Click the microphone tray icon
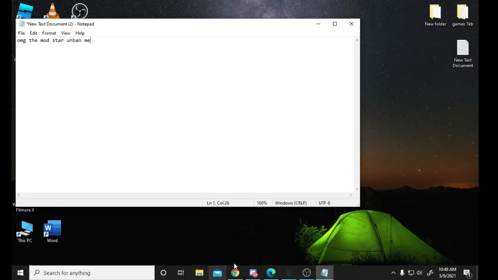 click(x=402, y=273)
